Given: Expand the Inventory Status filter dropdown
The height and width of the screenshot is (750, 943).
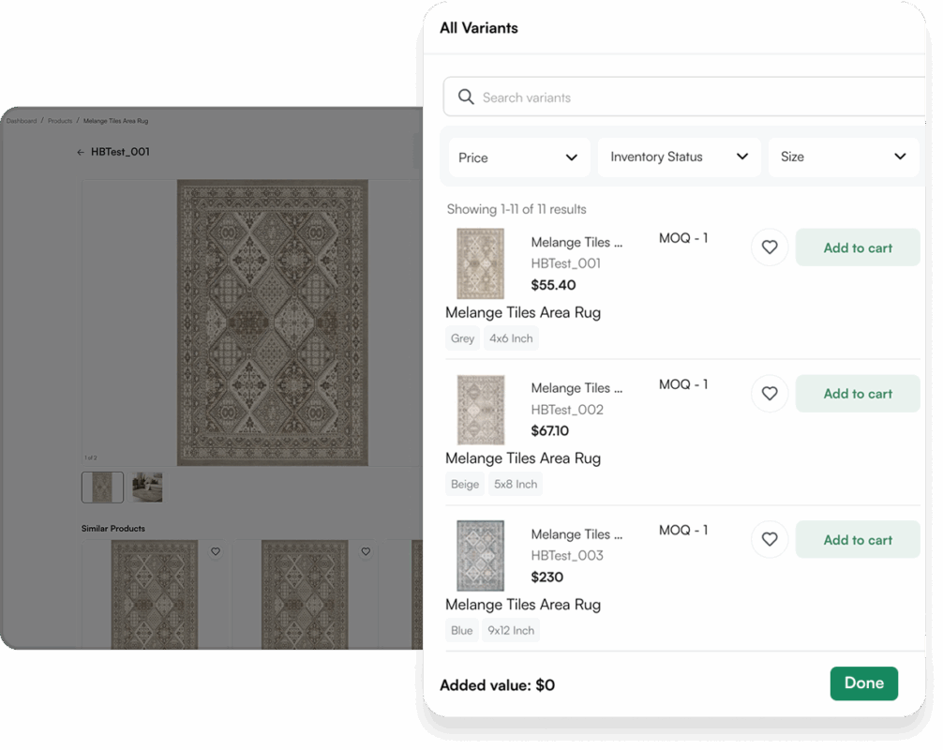Looking at the screenshot, I should [x=679, y=157].
